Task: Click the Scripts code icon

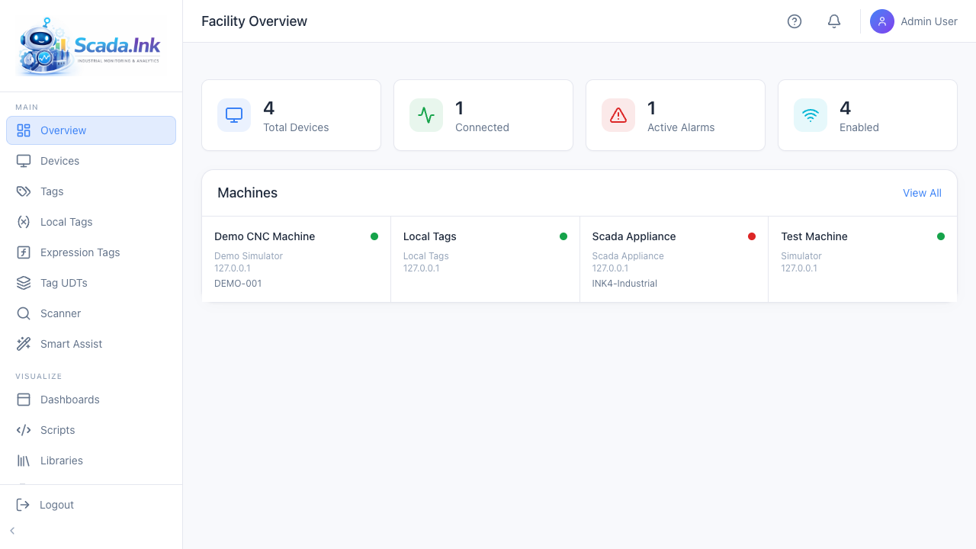Action: [x=24, y=430]
